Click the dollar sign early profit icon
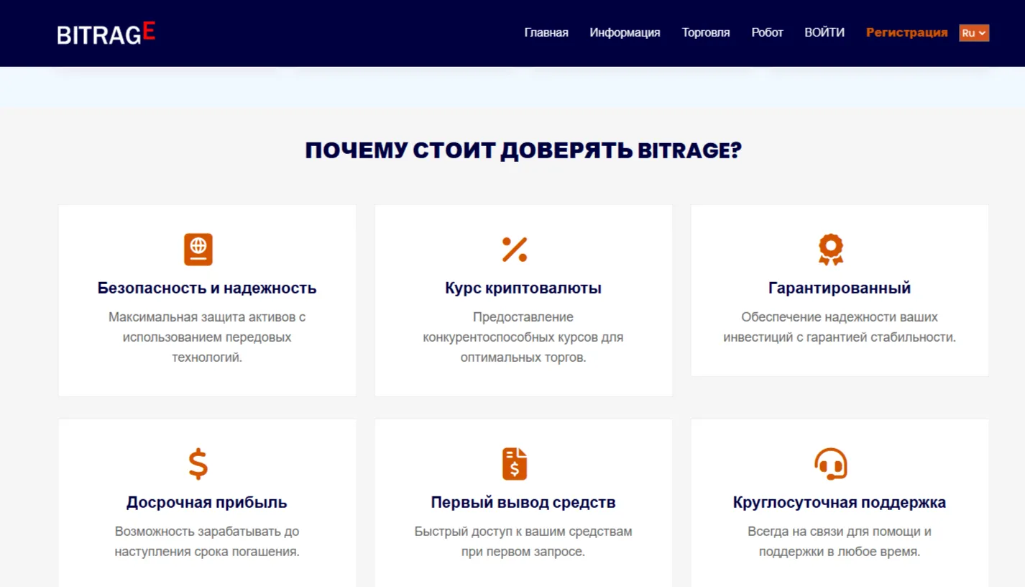The width and height of the screenshot is (1025, 587). tap(198, 464)
